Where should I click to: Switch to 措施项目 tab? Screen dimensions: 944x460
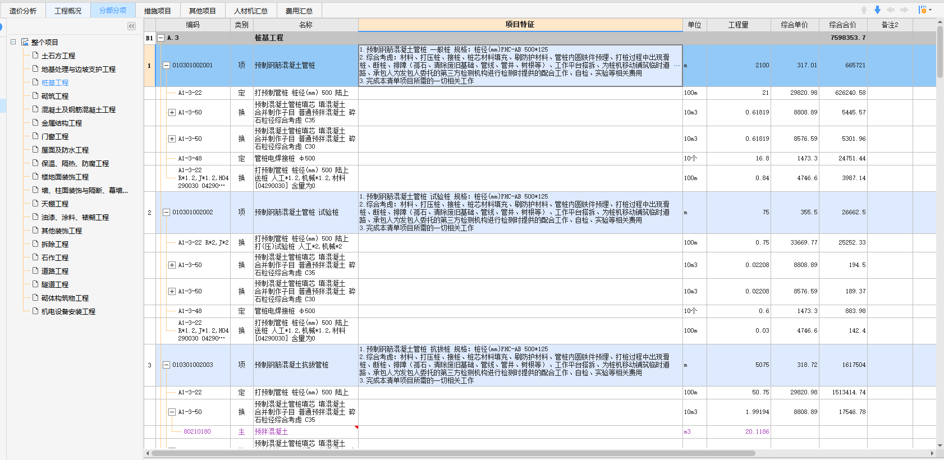(x=158, y=11)
